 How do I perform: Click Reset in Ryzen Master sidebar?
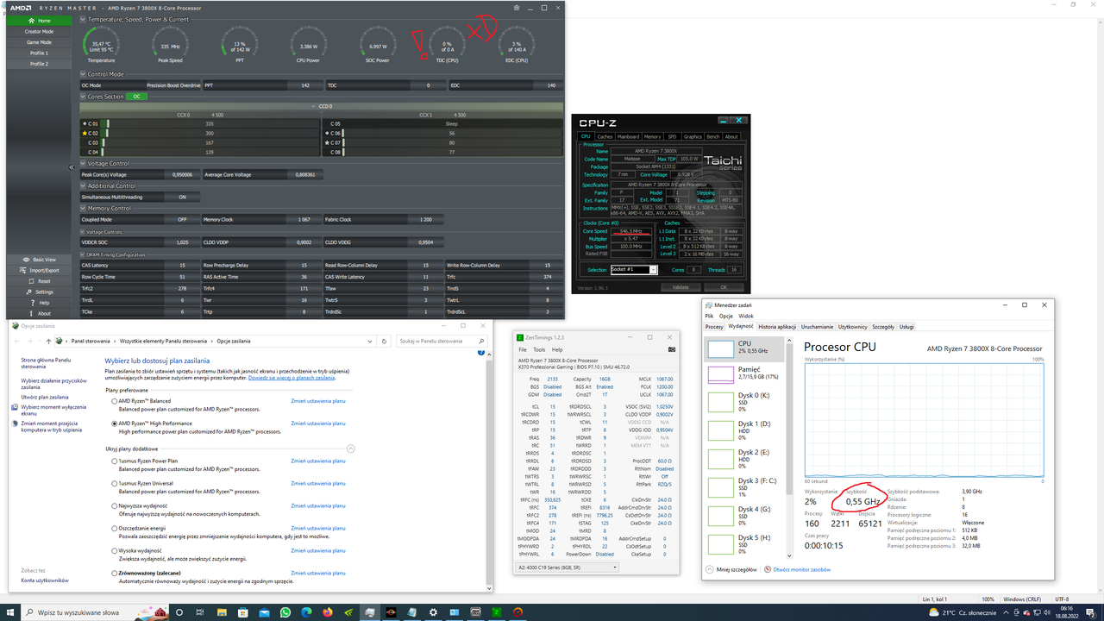39,281
